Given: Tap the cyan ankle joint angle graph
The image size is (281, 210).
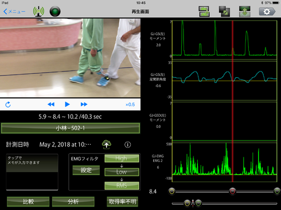Looking at the screenshot, I should click(x=224, y=81).
